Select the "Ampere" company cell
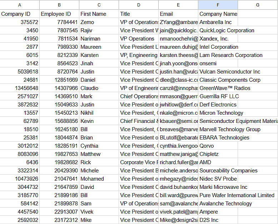278x224 pixels. pos(218,212)
